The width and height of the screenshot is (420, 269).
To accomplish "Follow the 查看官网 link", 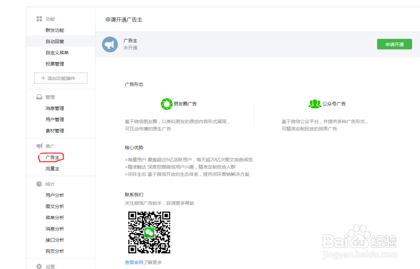I will [x=134, y=262].
